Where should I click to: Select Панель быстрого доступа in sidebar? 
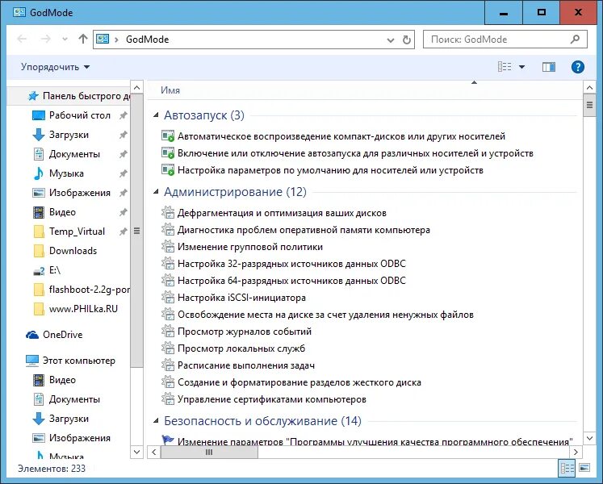coord(69,96)
